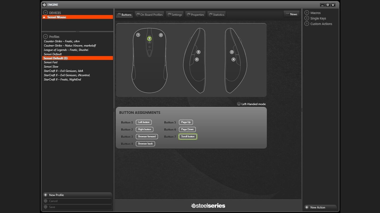The image size is (380, 213).
Task: Click the SteelSeries logo in title bar
Action: click(44, 4)
